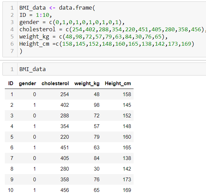Click height value 173 in row 9
Image resolution: width=206 pixels, height=195 pixels.
pos(127,180)
